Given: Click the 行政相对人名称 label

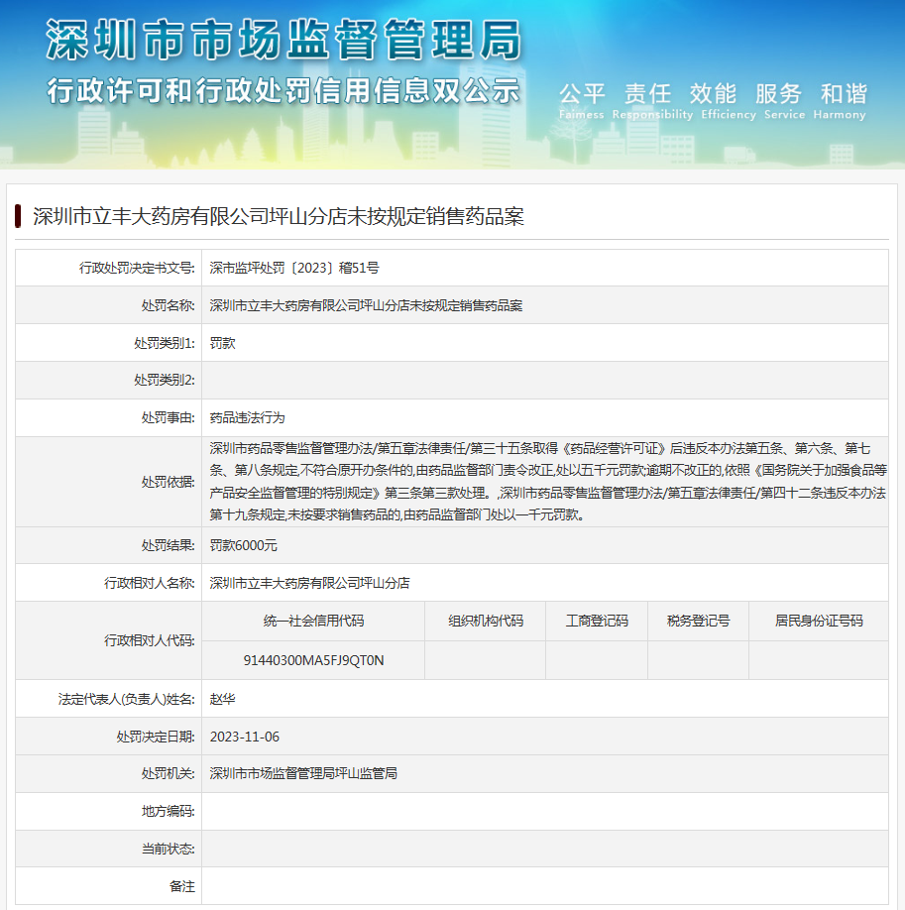Looking at the screenshot, I should coord(150,583).
